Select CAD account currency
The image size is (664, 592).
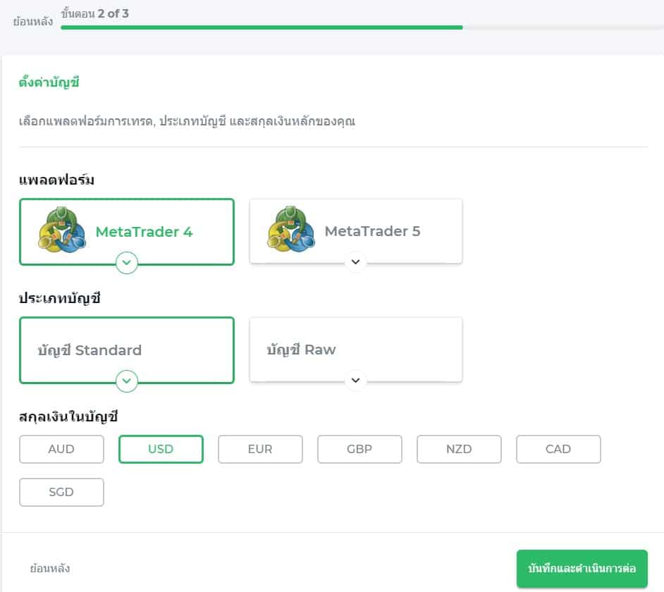(558, 449)
